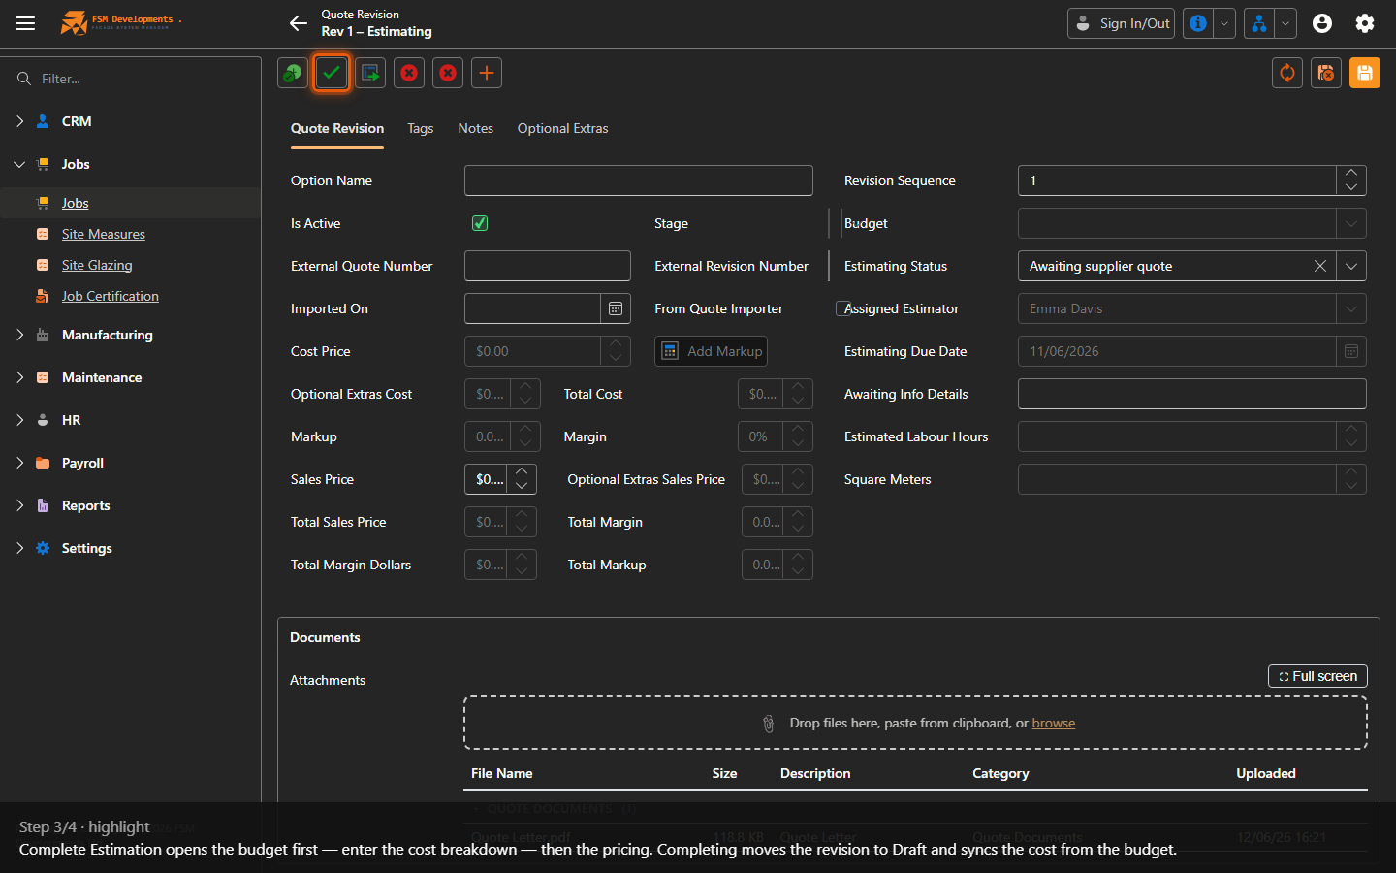
Task: Click the orange Save floppy disk button
Action: click(1365, 73)
